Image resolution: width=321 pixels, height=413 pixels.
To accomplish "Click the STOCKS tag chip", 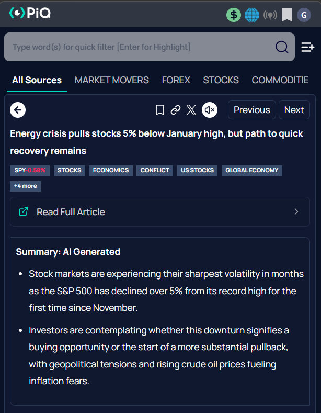I will (70, 171).
